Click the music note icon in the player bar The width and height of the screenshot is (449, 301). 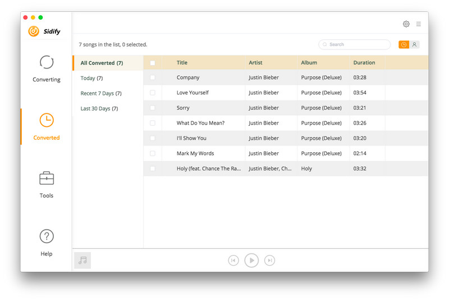tap(83, 261)
